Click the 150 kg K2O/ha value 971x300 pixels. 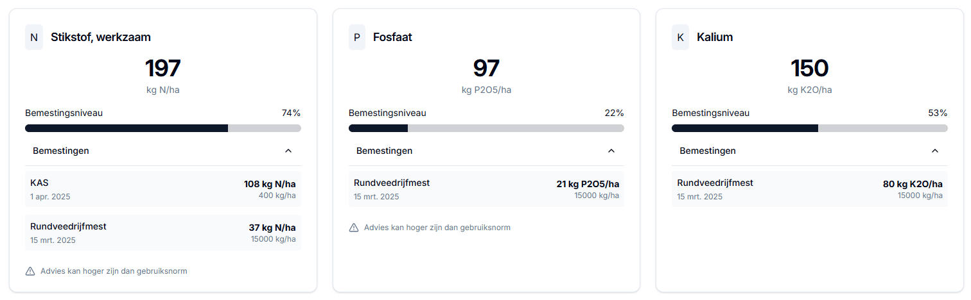click(x=810, y=69)
